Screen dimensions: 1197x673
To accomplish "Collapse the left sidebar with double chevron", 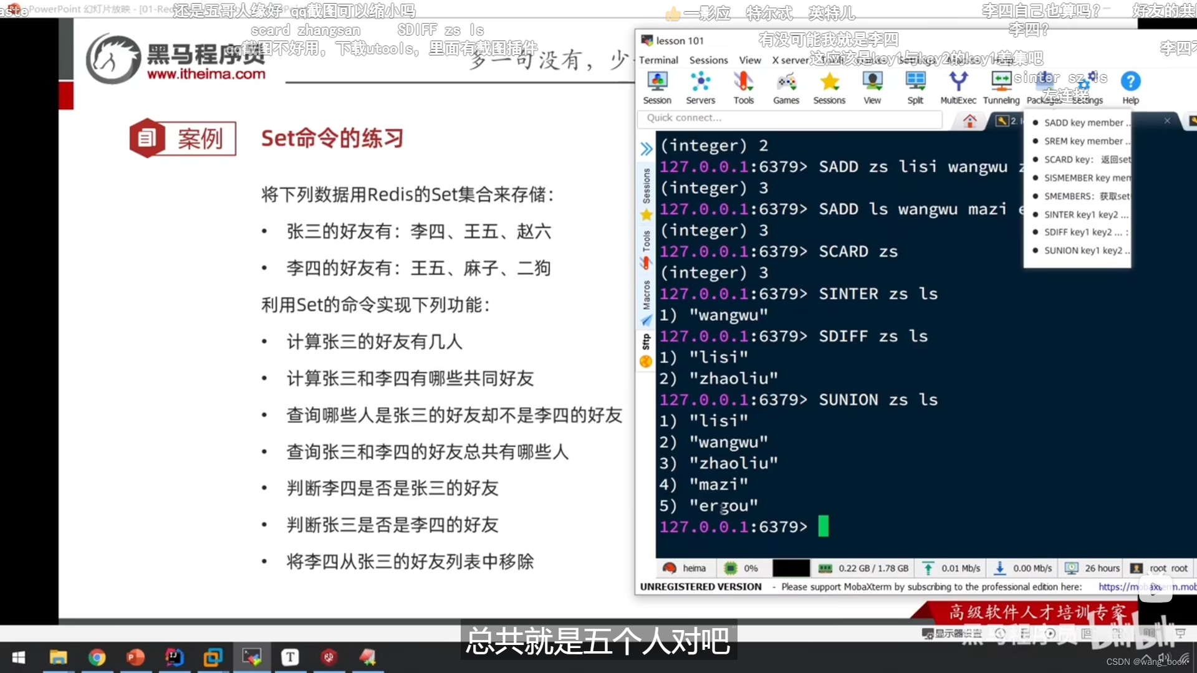I will point(647,148).
